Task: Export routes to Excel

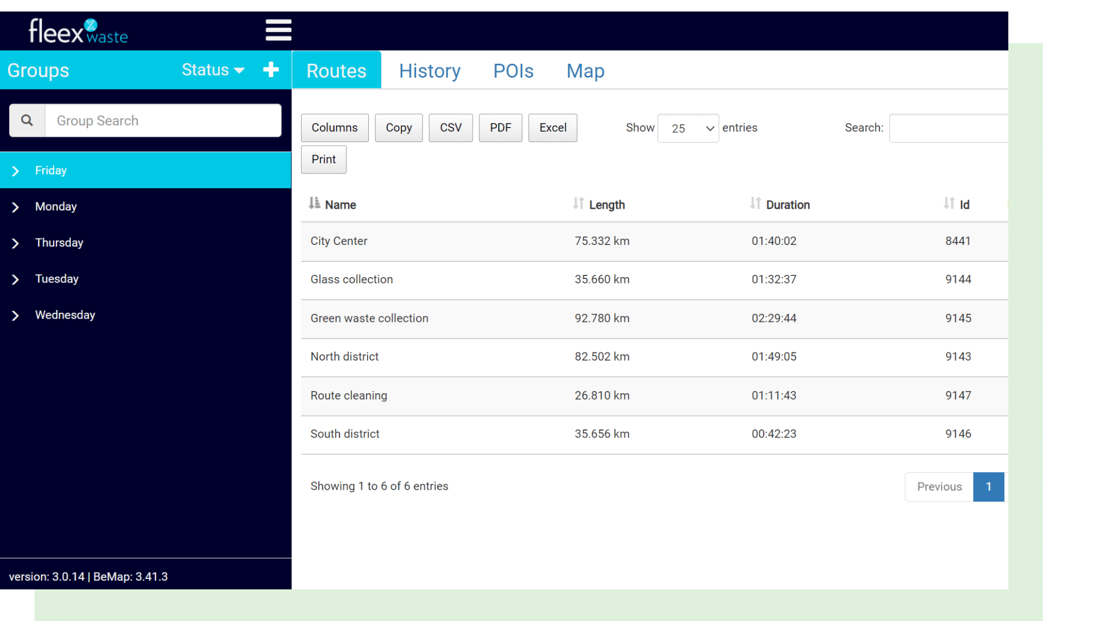Action: point(552,128)
